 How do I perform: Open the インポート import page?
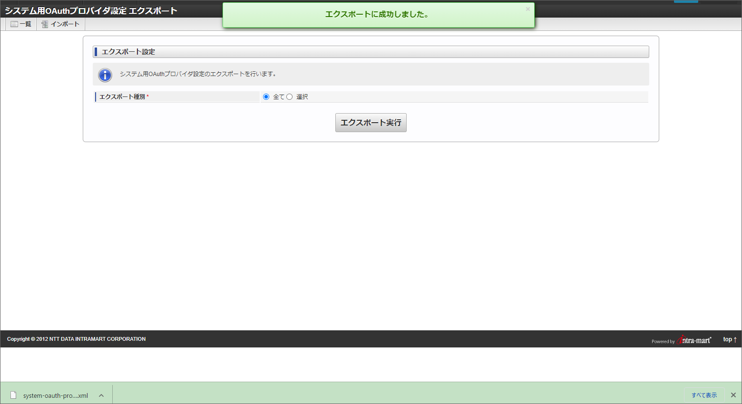pos(60,24)
